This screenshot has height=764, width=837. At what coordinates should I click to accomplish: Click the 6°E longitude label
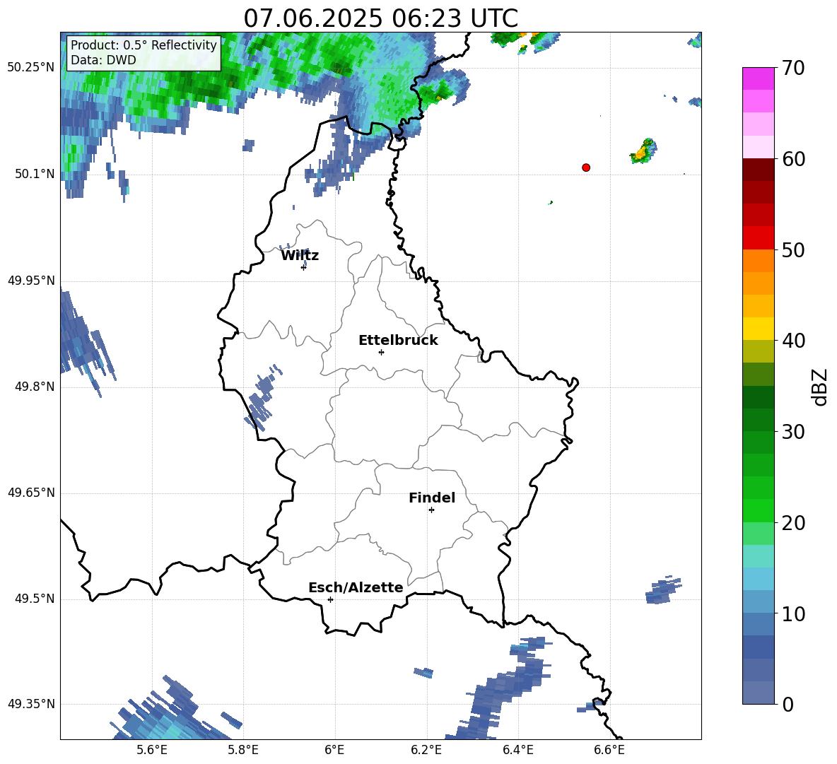pyautogui.click(x=334, y=750)
